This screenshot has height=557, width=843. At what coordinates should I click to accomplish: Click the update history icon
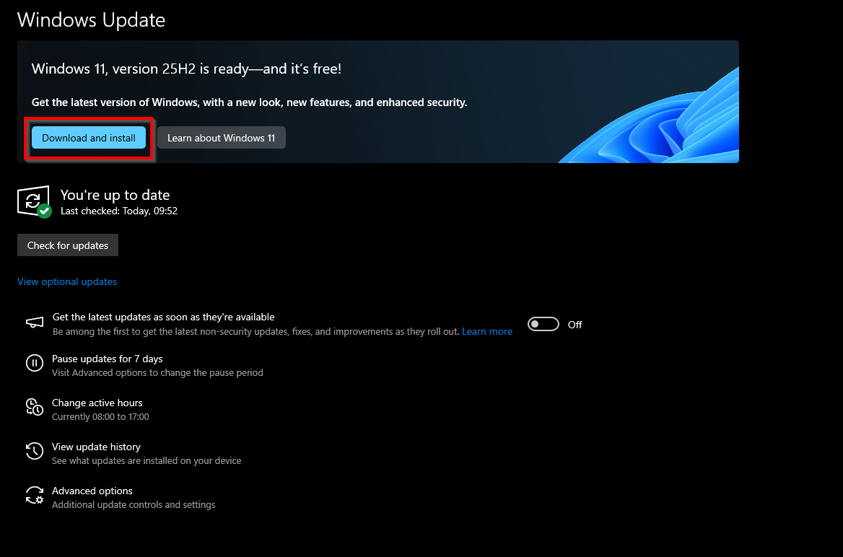pyautogui.click(x=35, y=451)
